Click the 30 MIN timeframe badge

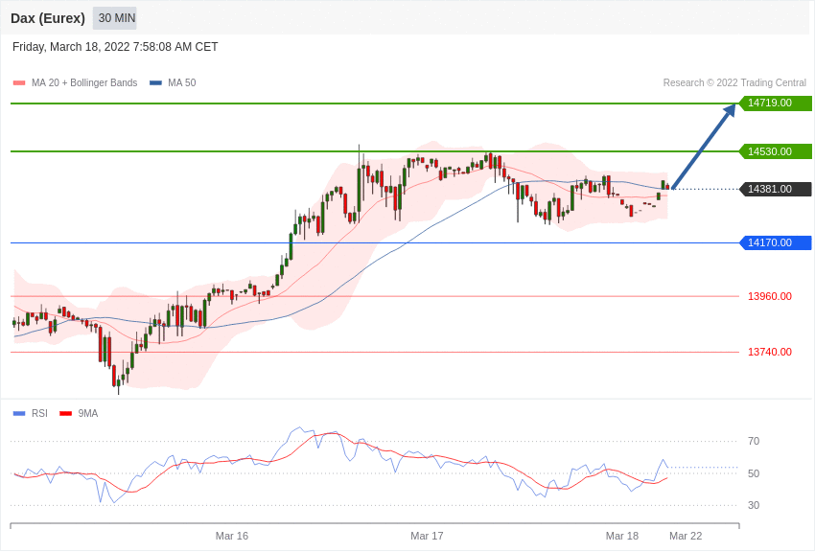tap(116, 18)
